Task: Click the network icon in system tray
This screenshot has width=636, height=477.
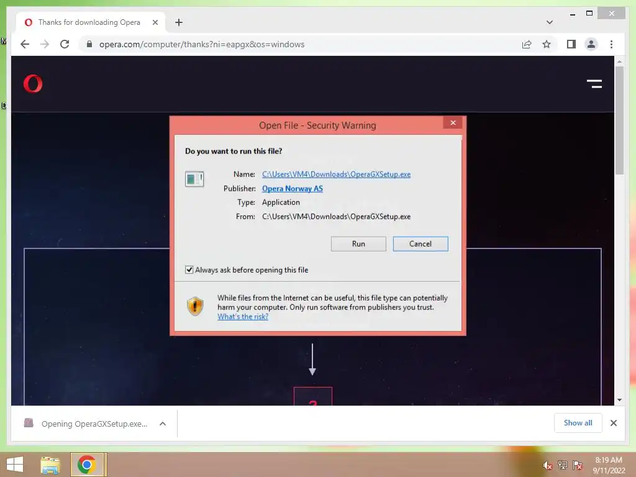Action: (562, 465)
